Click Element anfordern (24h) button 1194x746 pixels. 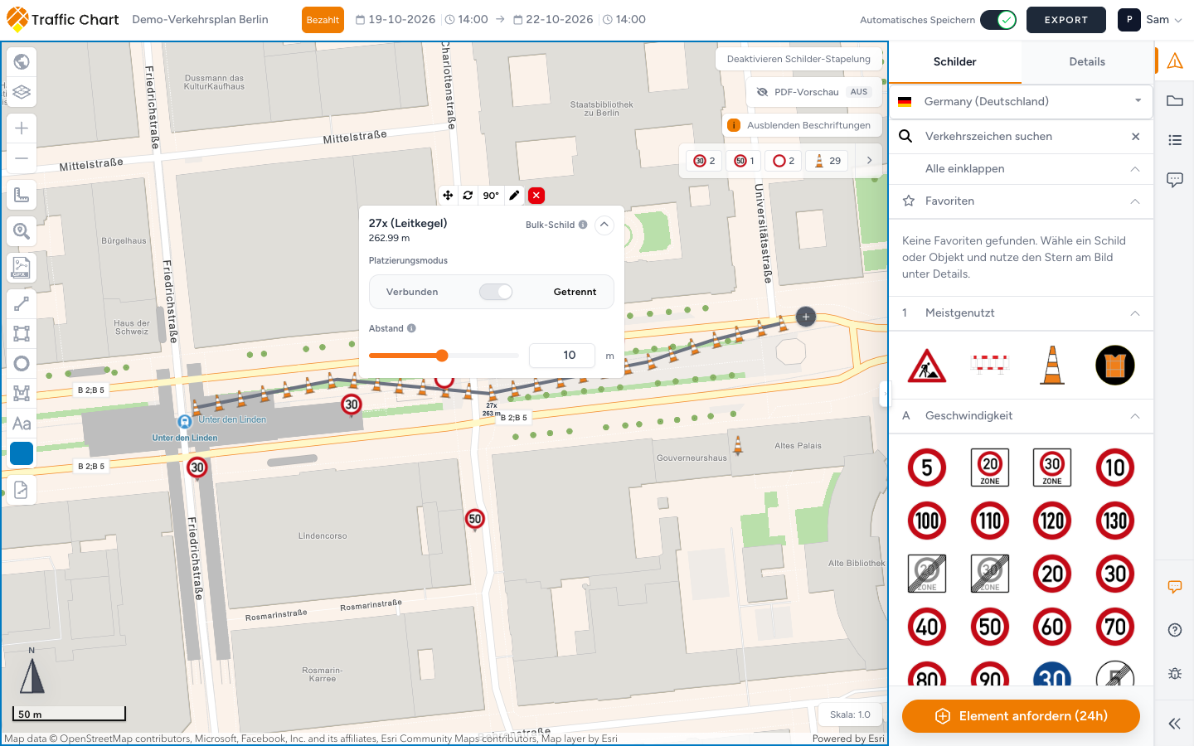coord(1021,716)
